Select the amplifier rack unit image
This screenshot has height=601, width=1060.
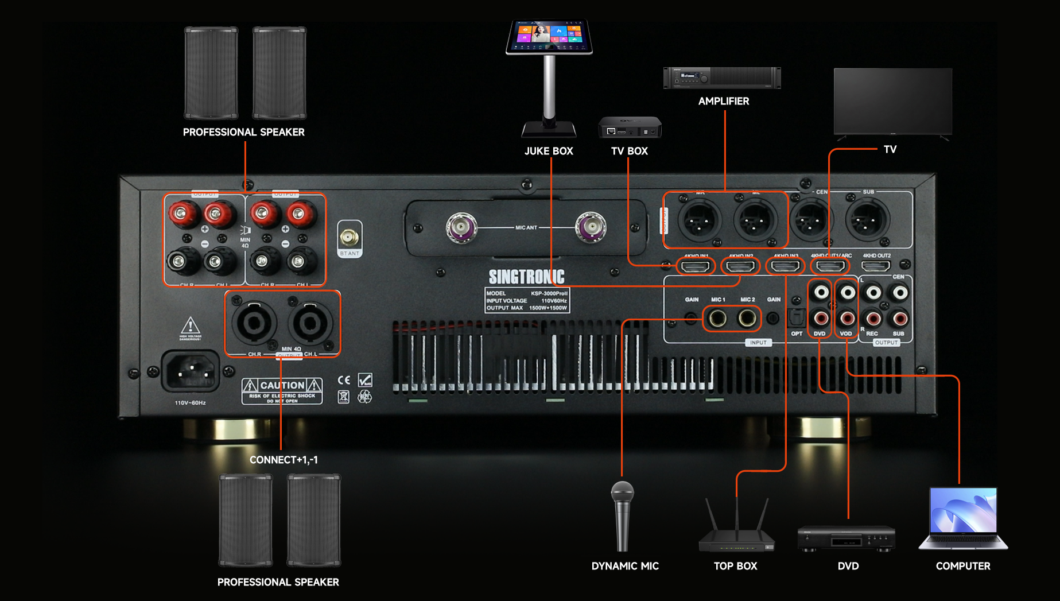tap(723, 78)
